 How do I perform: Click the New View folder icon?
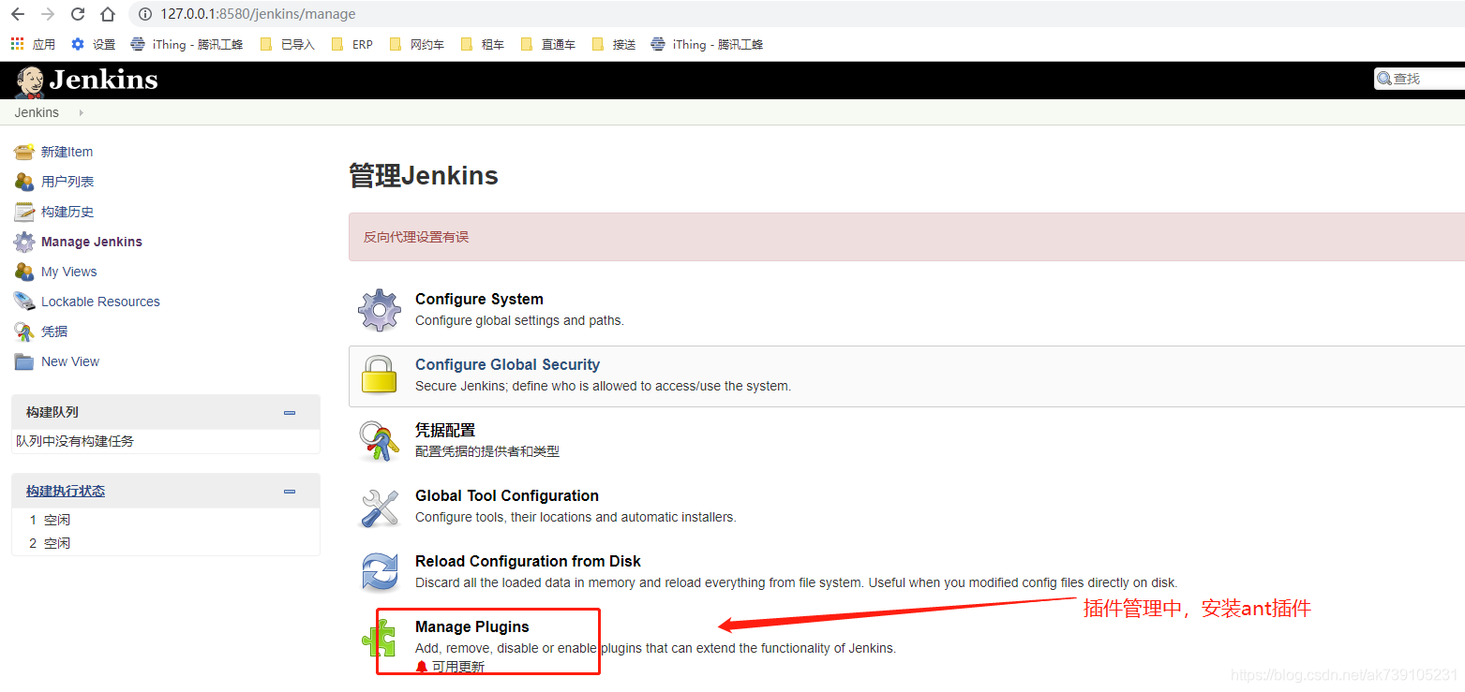24,361
